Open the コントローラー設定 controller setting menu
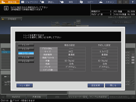The image size is (136, 102). click(x=78, y=97)
